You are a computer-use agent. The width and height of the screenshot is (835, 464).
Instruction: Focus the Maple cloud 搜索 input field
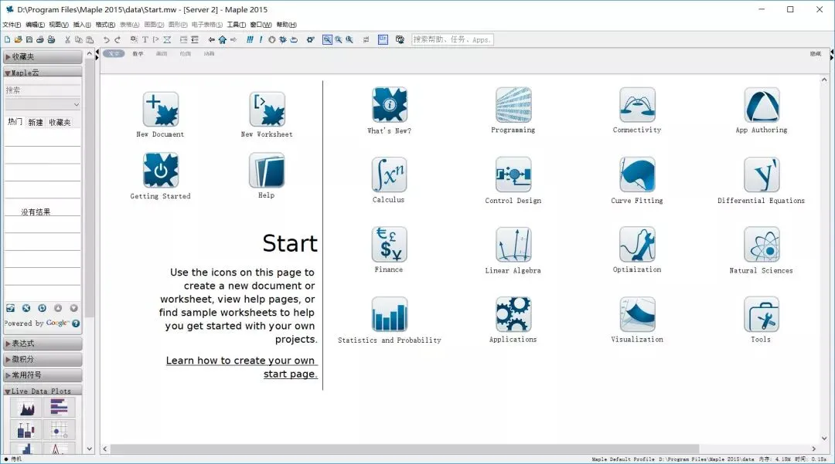pyautogui.click(x=43, y=90)
